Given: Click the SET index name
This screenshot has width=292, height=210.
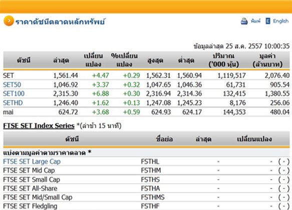Looking at the screenshot, I should (9, 75).
